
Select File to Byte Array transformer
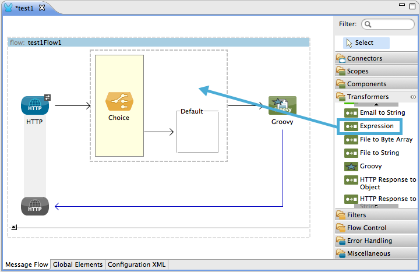coord(385,139)
